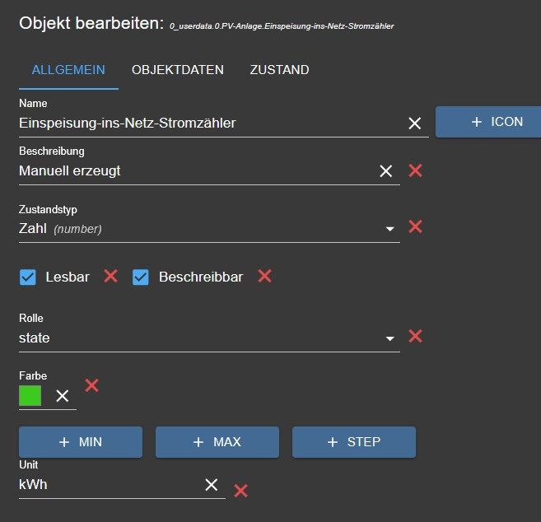Uncheck the Beschreibbar checkbox
The image size is (541, 522).
[141, 277]
